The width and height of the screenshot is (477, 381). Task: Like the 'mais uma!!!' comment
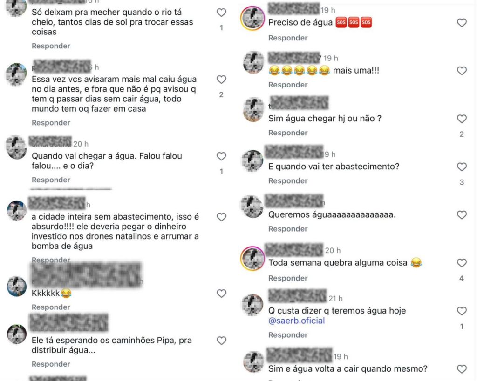[x=462, y=71]
